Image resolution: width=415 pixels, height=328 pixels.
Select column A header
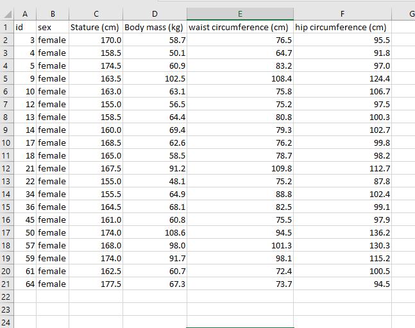[25, 13]
